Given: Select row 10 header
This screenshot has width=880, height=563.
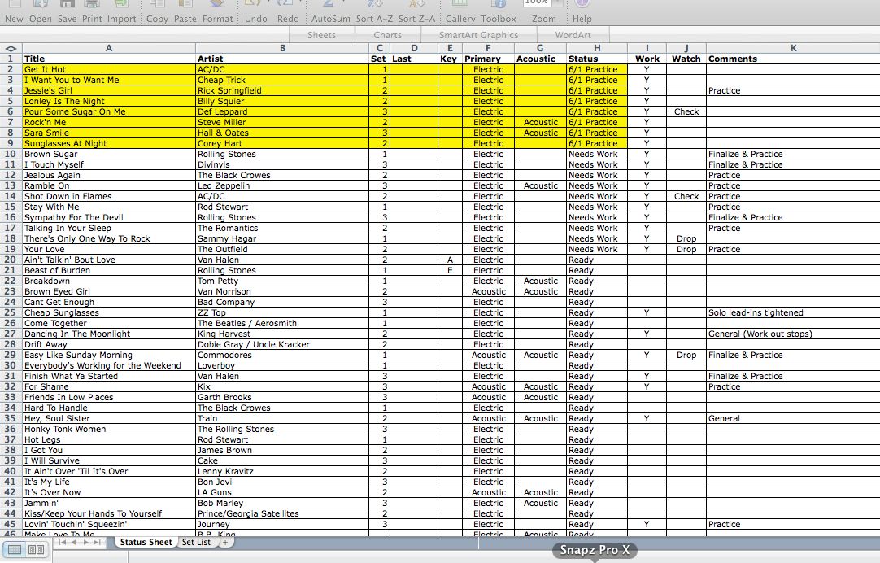Looking at the screenshot, I should click(x=11, y=154).
